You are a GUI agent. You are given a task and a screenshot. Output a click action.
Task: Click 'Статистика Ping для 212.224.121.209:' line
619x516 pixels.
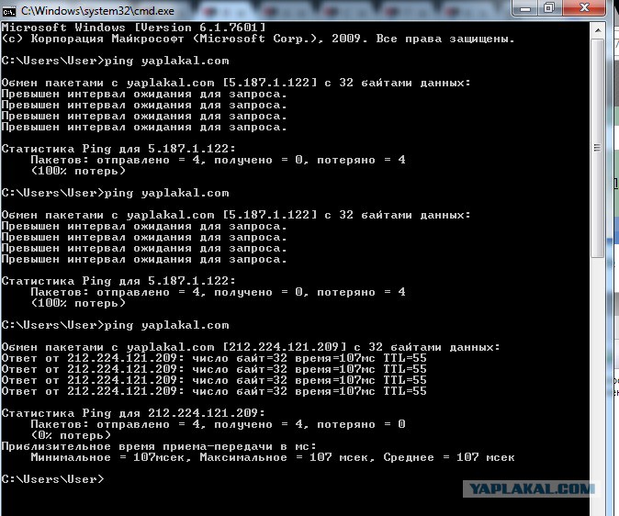(133, 413)
